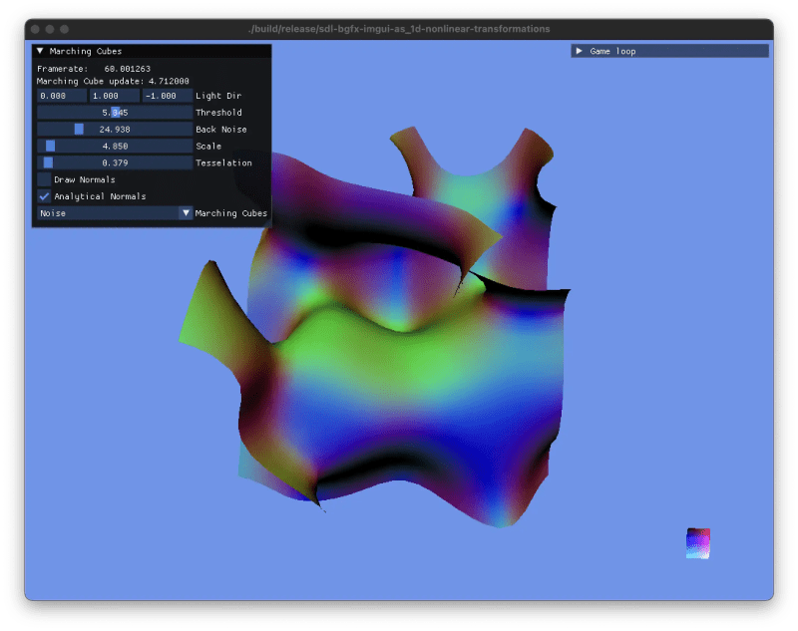Click the Back Noise slider
Screen dimensions: 798x631
(x=115, y=130)
